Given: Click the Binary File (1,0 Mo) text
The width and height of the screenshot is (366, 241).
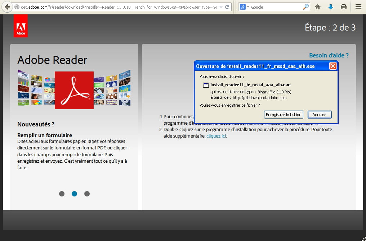Looking at the screenshot, I should click(274, 92).
